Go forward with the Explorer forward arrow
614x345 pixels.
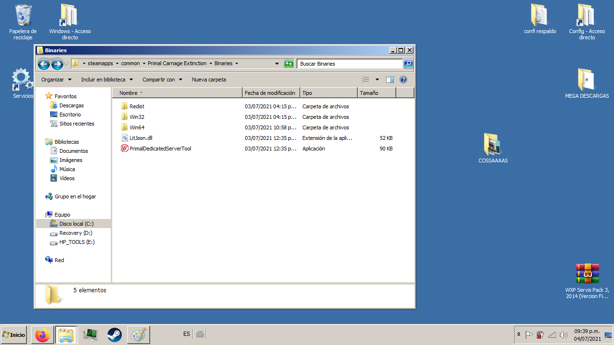57,64
